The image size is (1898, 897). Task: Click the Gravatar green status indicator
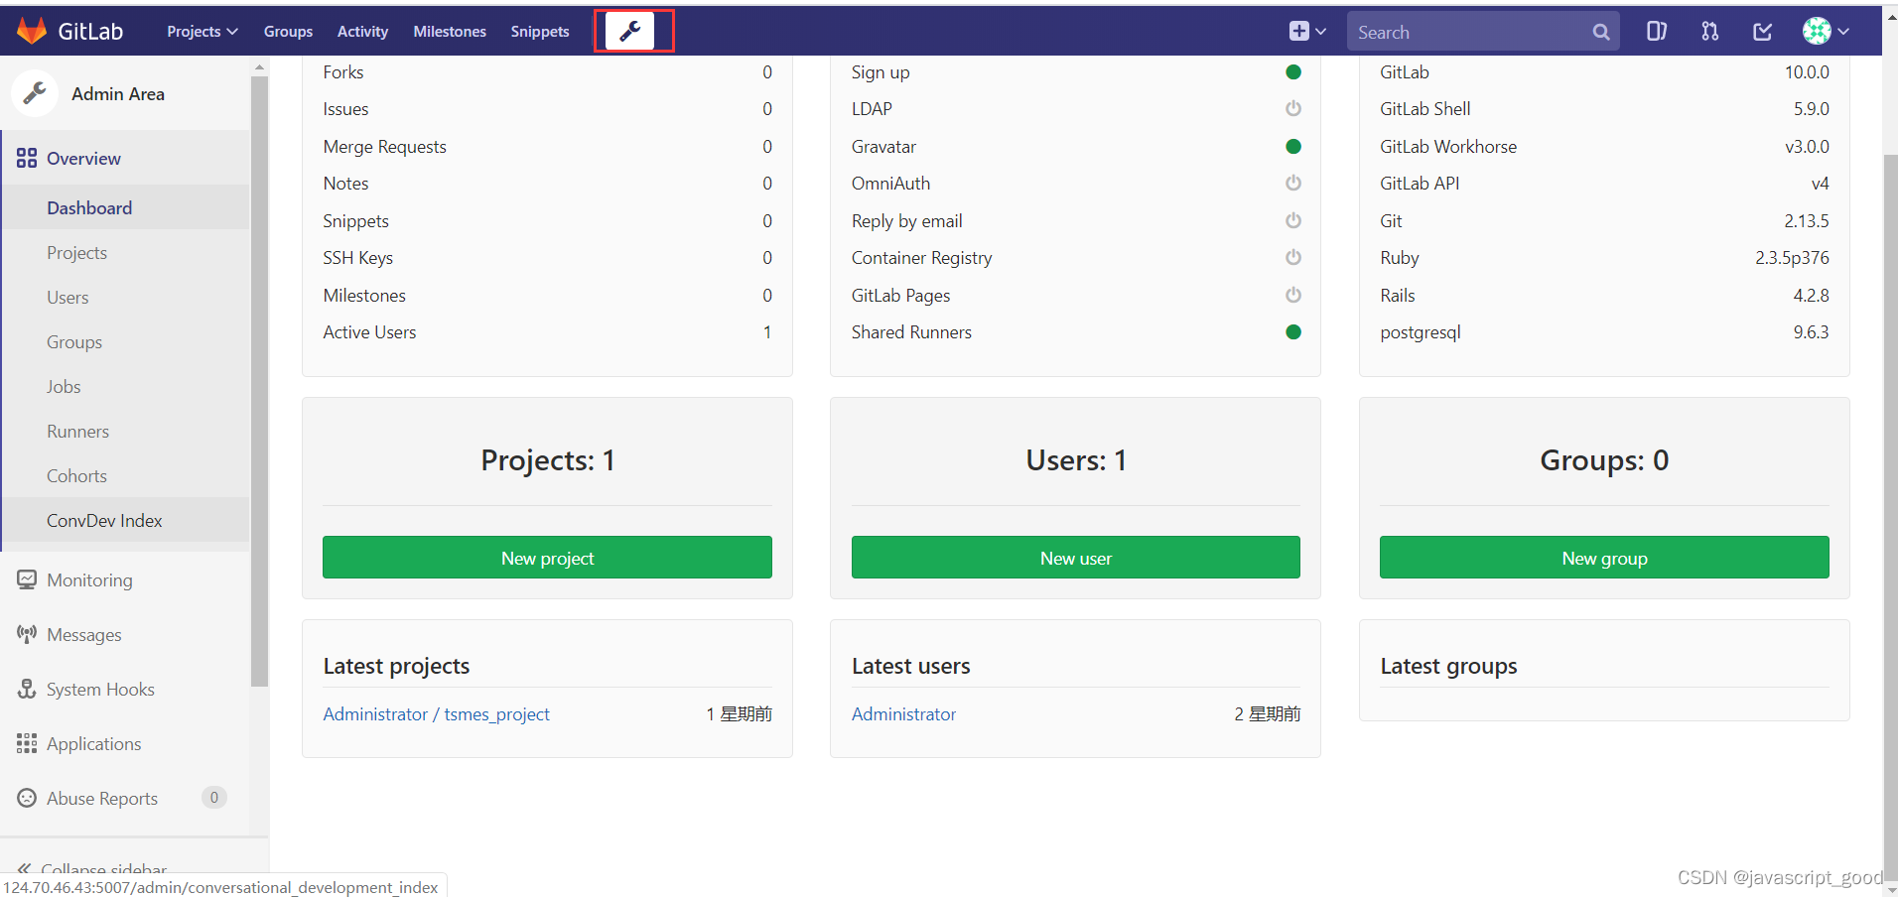pyautogui.click(x=1293, y=146)
